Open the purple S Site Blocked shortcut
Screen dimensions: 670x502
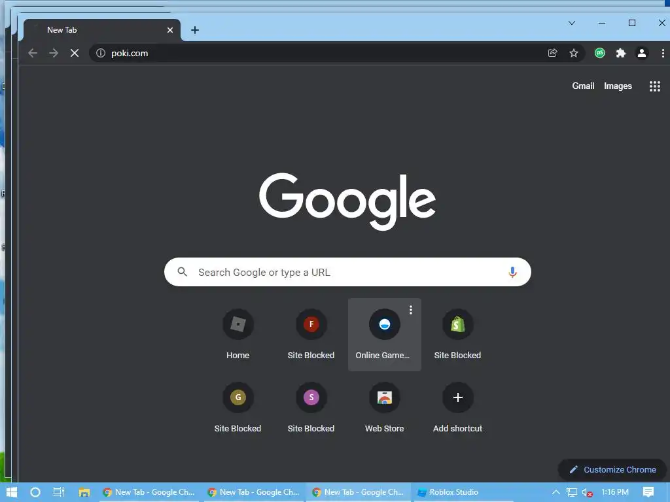[x=311, y=408]
